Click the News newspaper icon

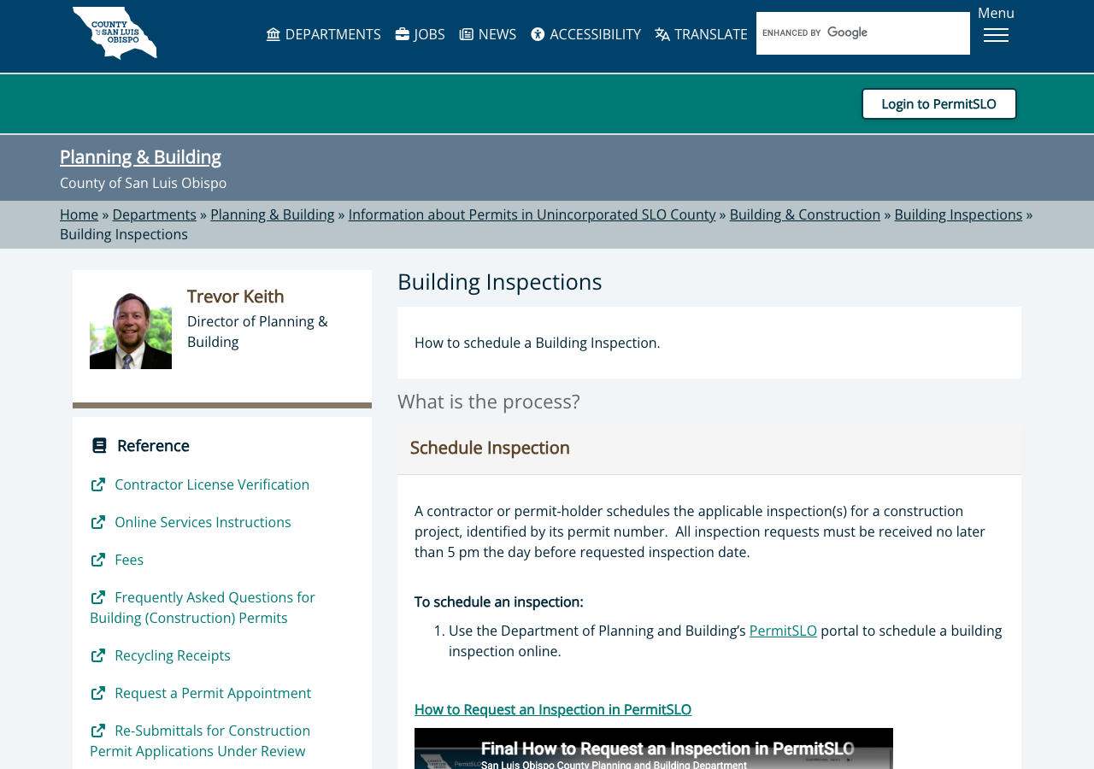[x=467, y=34]
